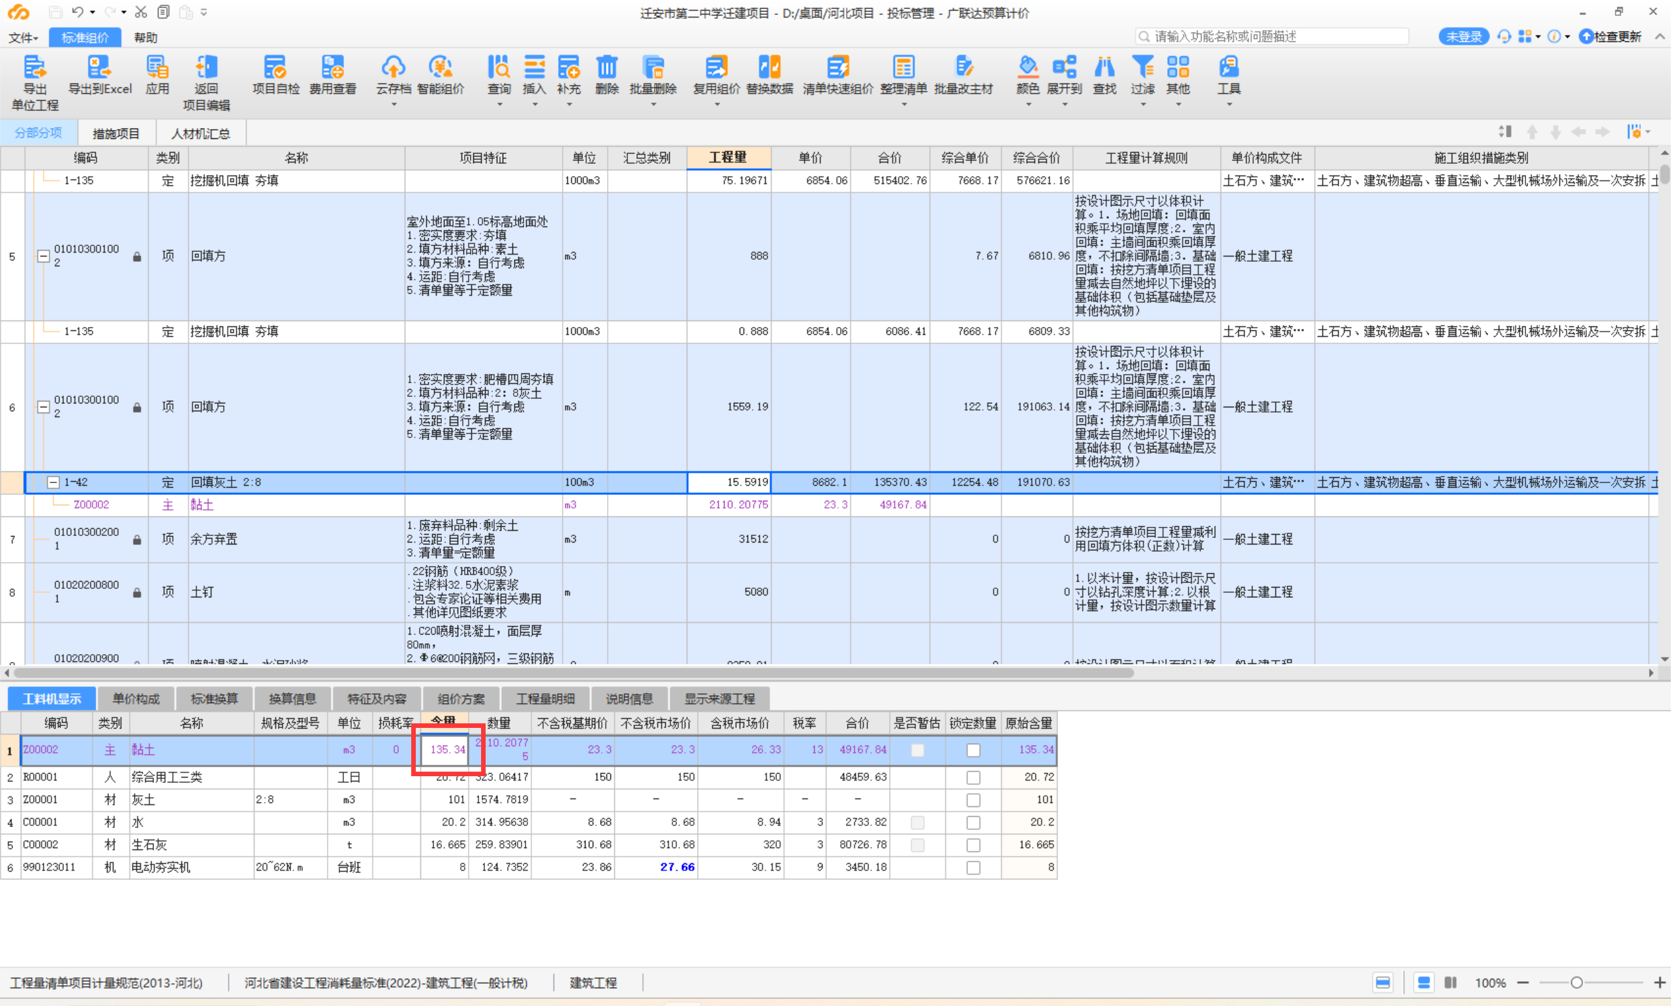Screen dimensions: 1671x1006
Task: Click the 云存档 cloud icon
Action: 394,67
